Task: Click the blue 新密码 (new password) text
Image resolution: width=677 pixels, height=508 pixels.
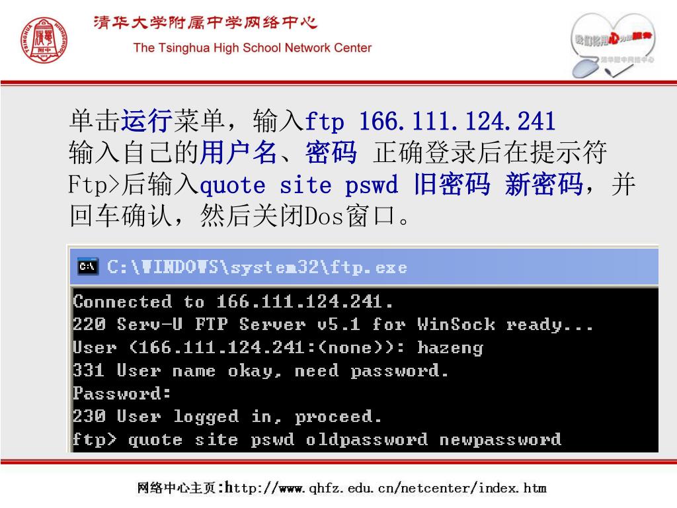Action: (x=544, y=185)
